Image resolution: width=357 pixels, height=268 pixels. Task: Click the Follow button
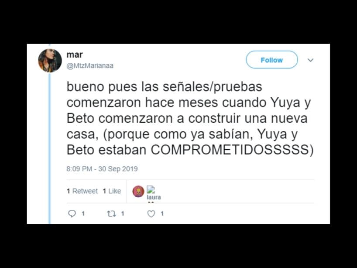(x=271, y=60)
